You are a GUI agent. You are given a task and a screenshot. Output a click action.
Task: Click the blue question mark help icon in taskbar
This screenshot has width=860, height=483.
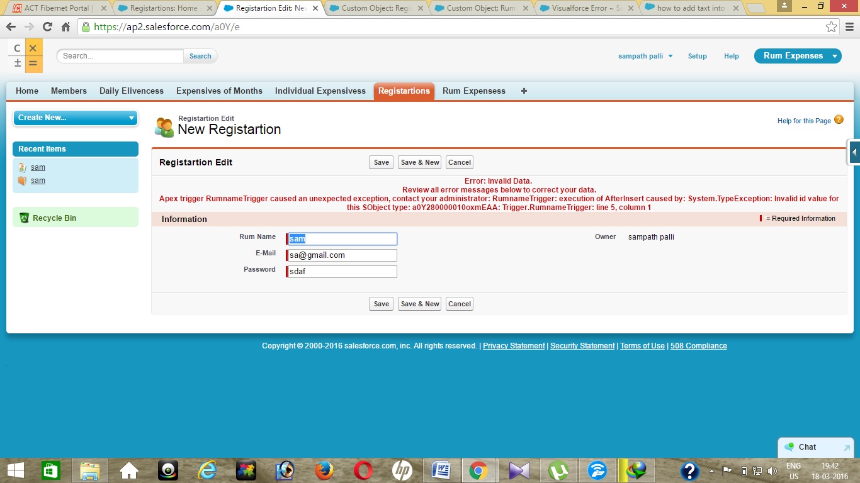(x=690, y=470)
